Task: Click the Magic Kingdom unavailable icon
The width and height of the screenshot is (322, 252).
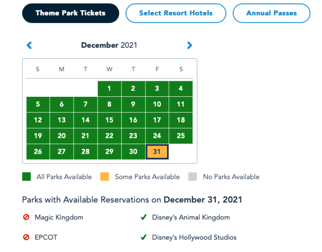Action: pyautogui.click(x=26, y=217)
